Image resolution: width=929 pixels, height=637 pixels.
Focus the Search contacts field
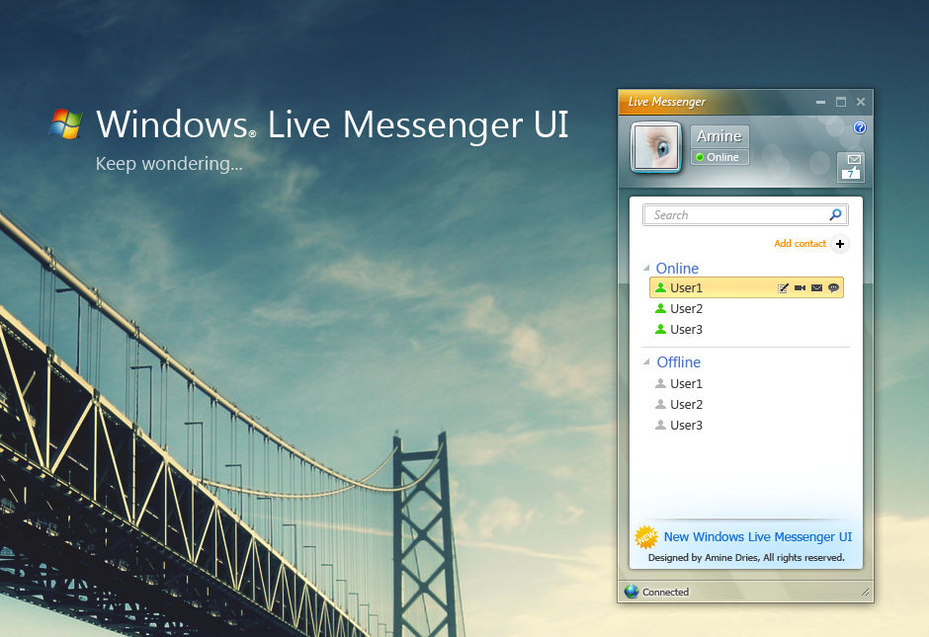pos(745,215)
